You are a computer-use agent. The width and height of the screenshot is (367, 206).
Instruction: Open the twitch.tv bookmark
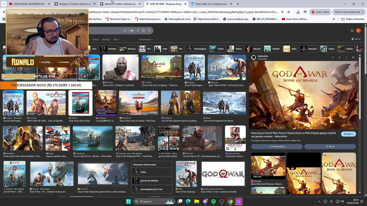(x=207, y=19)
